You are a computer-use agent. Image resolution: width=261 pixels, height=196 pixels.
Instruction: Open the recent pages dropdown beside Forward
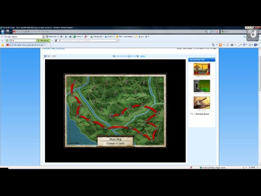click(11, 32)
